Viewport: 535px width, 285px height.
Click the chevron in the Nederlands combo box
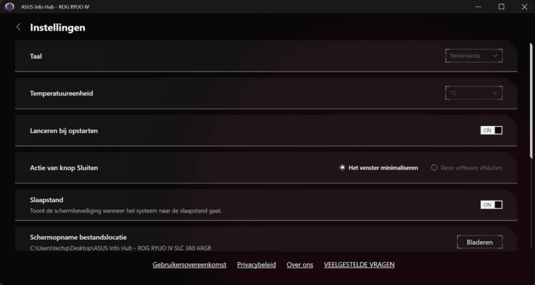click(x=495, y=56)
